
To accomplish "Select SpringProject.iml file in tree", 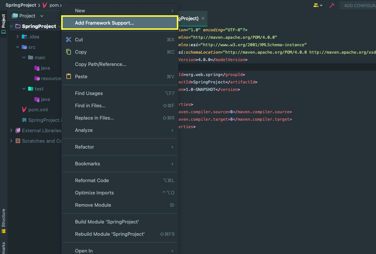I will [x=45, y=120].
